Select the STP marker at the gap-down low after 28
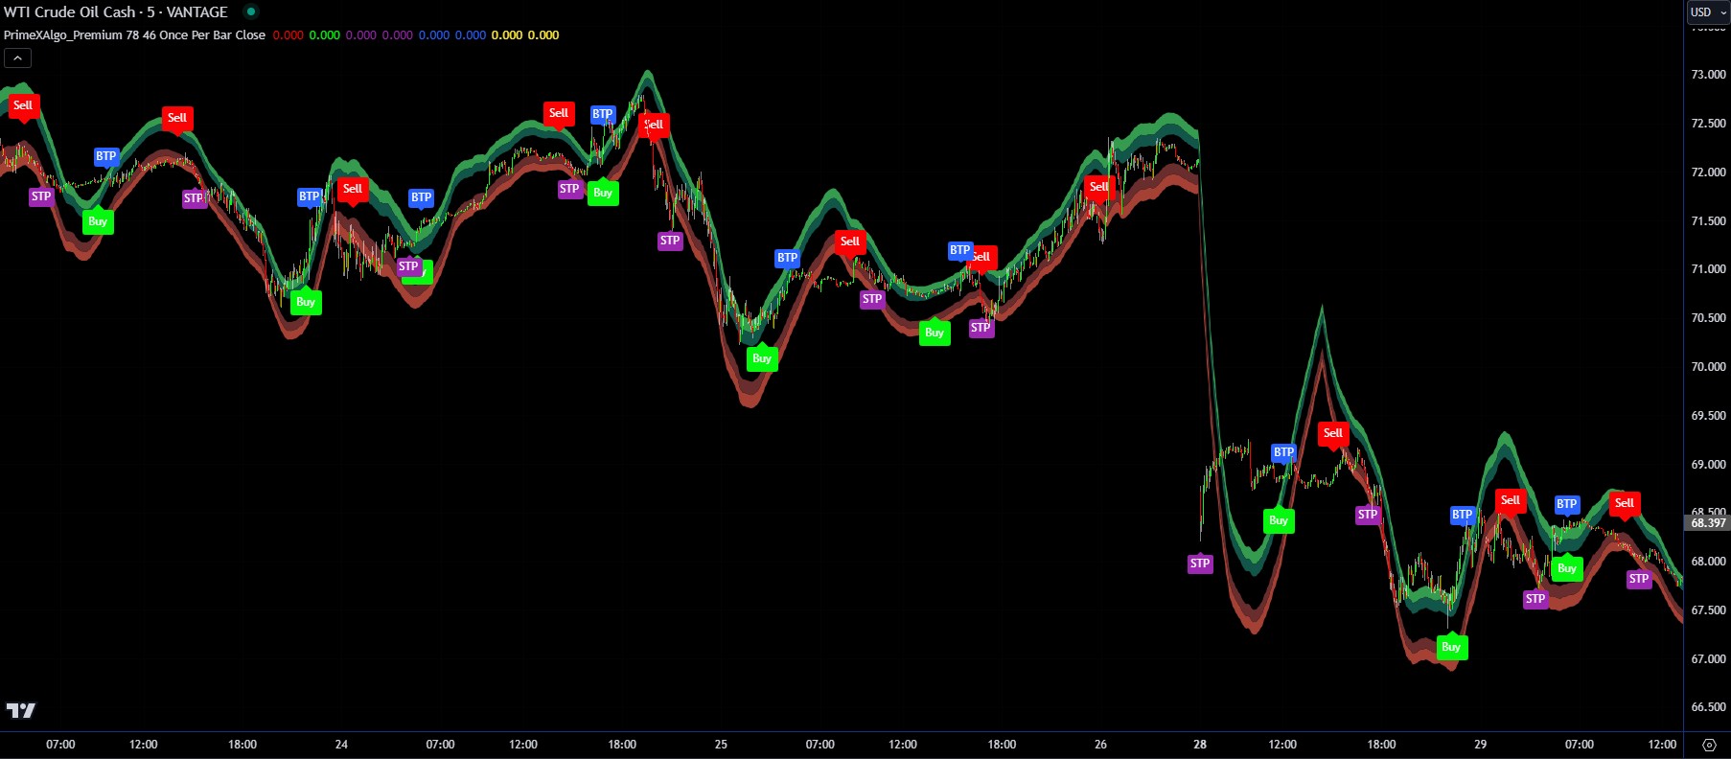The image size is (1731, 759). click(x=1200, y=563)
